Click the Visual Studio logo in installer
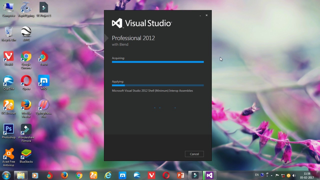 (x=142, y=23)
